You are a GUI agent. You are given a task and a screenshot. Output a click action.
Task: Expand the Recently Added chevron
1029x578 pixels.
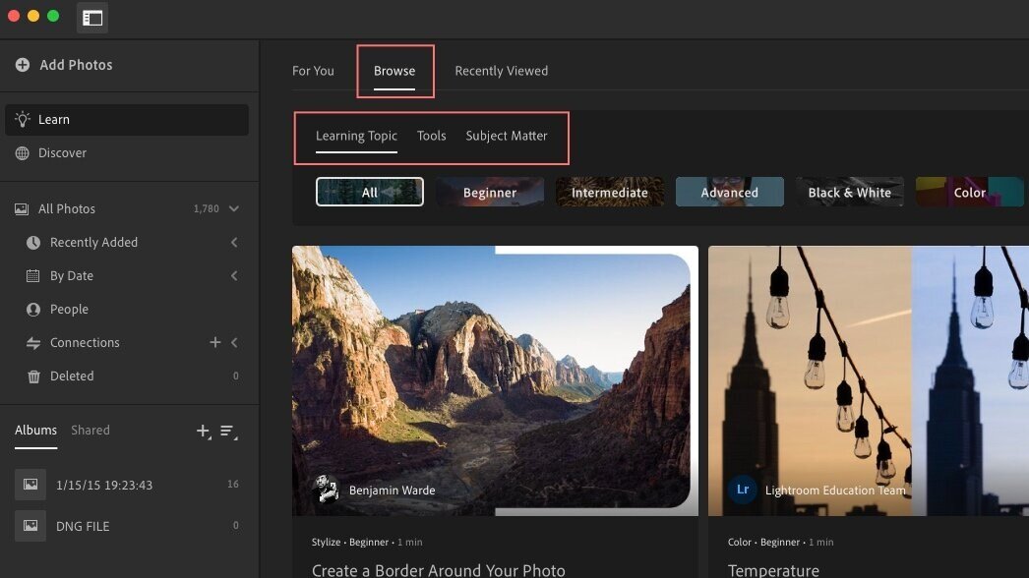234,242
